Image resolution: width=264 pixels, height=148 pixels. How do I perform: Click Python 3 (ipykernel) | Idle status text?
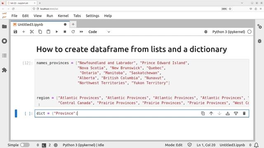point(83,145)
